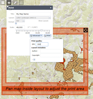
Task: Click the 26,400 scale label
Action: [x=28, y=33]
